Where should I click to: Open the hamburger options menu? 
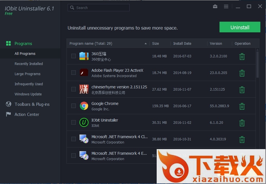click(226, 6)
